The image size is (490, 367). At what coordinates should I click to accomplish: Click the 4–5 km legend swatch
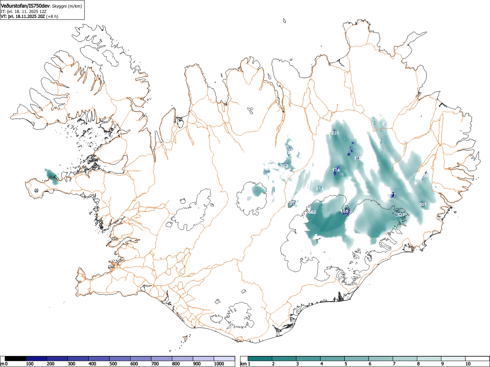coord(333,359)
